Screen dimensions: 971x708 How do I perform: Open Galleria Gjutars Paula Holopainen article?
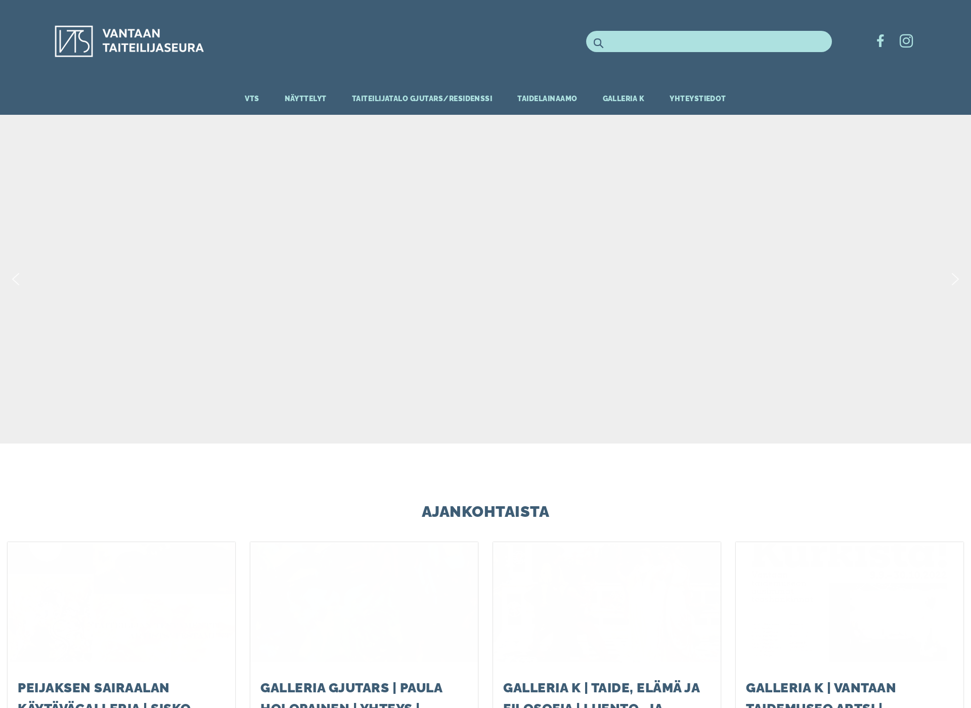point(351,694)
